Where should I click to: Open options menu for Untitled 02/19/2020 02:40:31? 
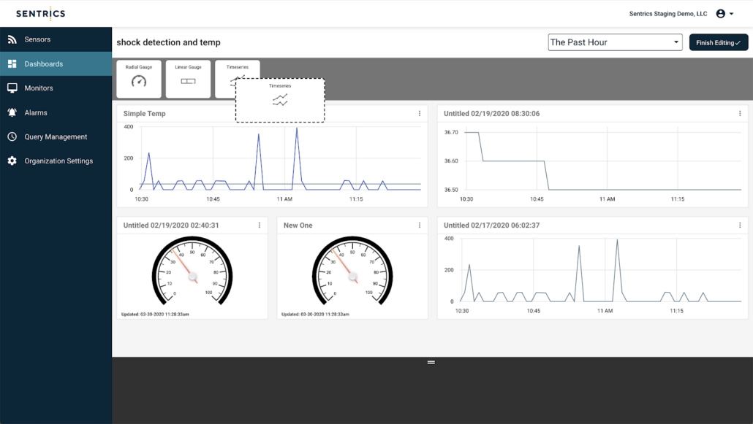click(x=260, y=226)
